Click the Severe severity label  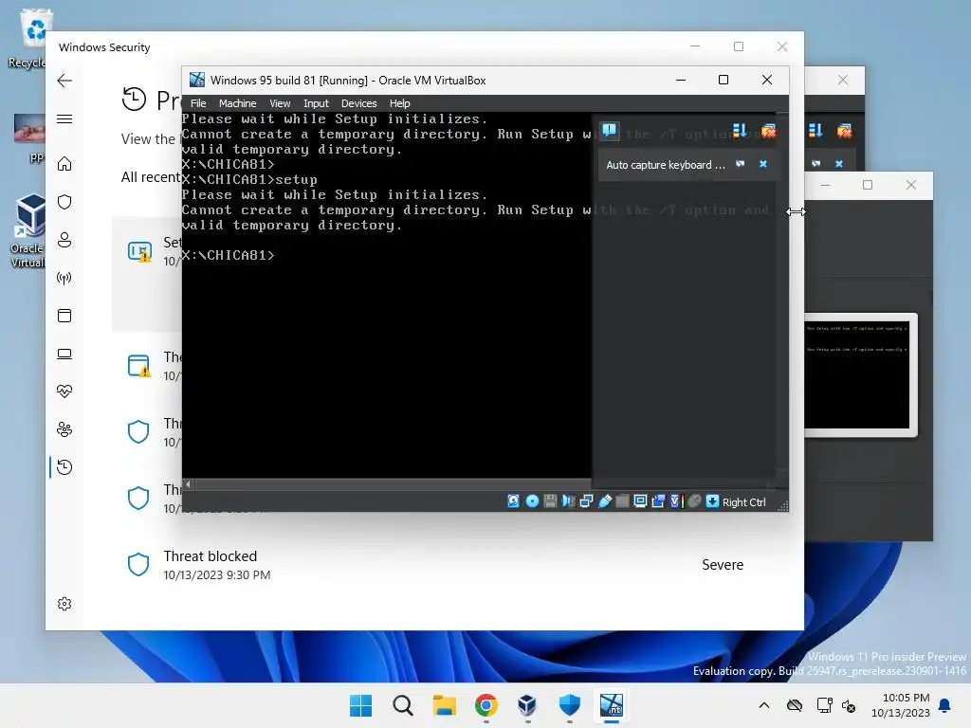pyautogui.click(x=722, y=565)
